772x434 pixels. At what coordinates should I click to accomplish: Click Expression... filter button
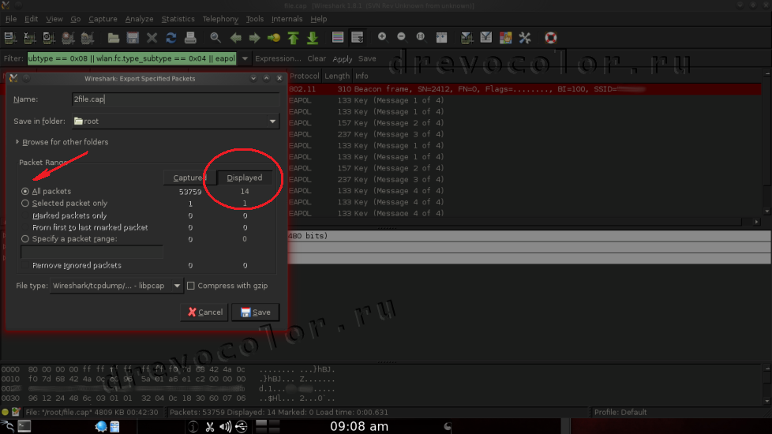(278, 58)
